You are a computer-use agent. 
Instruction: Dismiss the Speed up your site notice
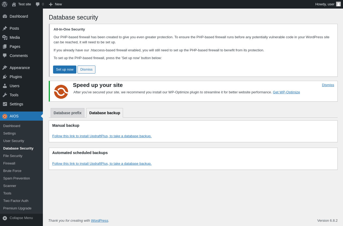[x=328, y=85]
